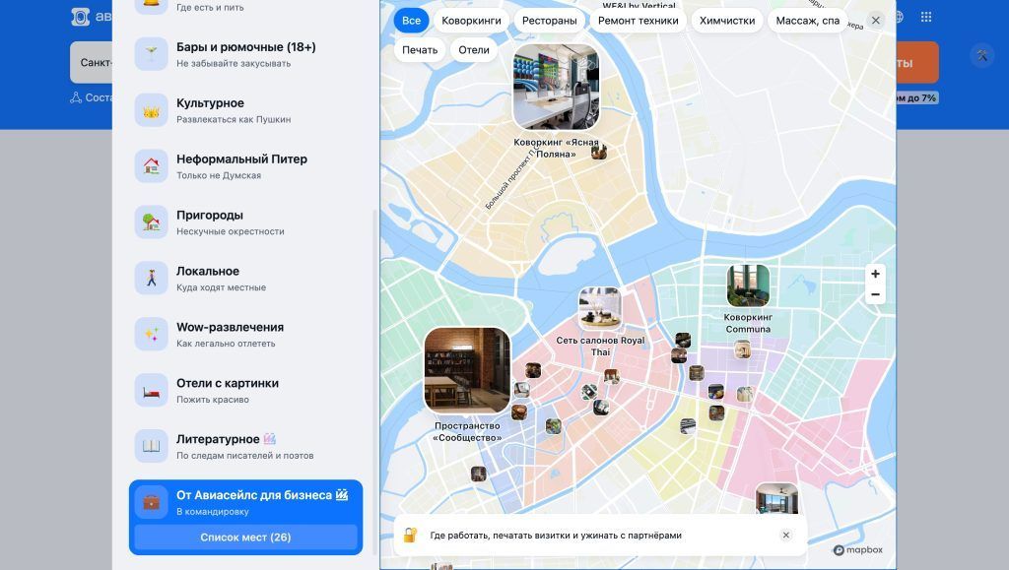Zoom out on the map

point(875,295)
